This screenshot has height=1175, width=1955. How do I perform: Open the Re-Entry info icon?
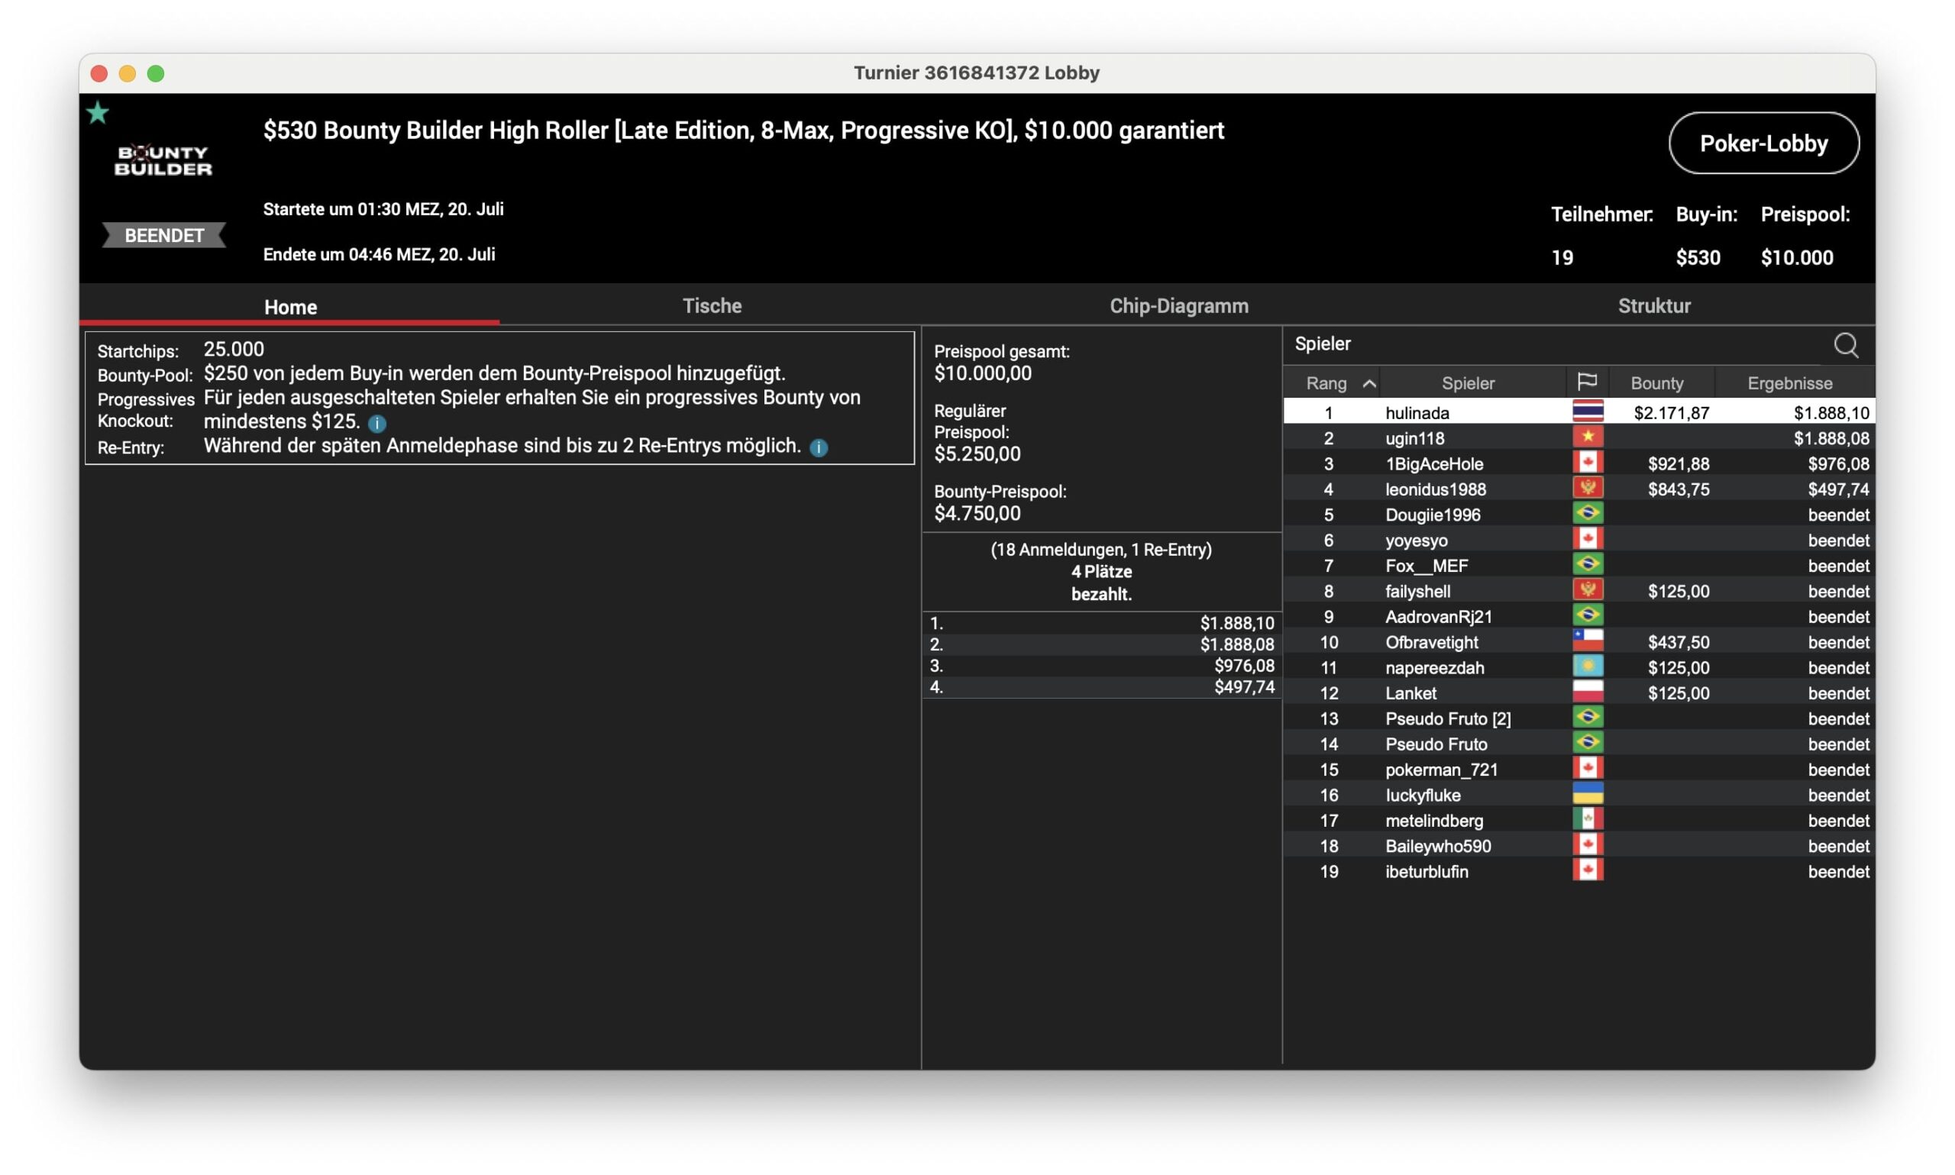pos(818,447)
